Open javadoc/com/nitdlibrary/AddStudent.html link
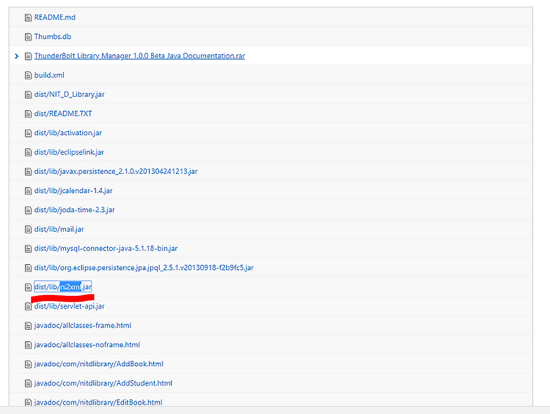This screenshot has width=550, height=414. (103, 383)
